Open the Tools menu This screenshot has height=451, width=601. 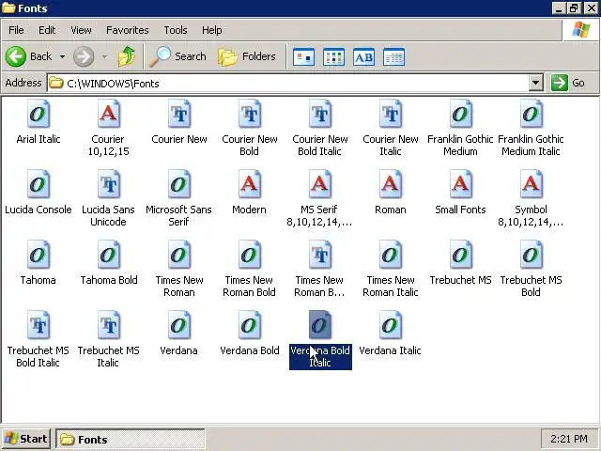coord(176,30)
